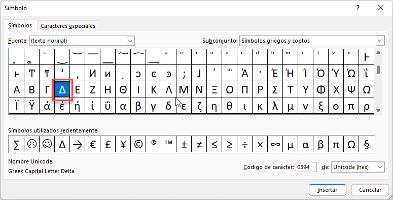Select the right arrow recent symbol
Image resolution: width=393 pixels, height=200 pixels.
(78, 144)
